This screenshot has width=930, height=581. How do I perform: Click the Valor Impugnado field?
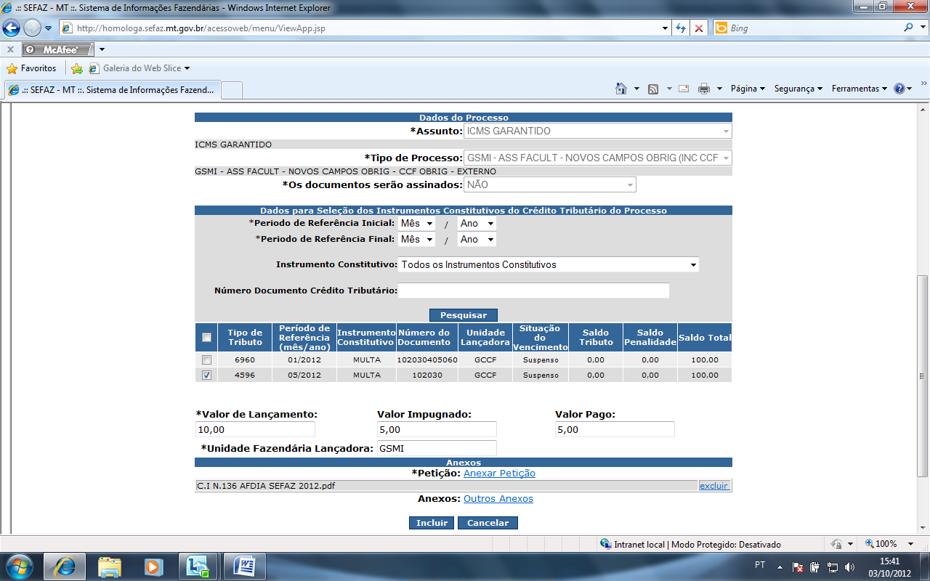pyautogui.click(x=436, y=429)
